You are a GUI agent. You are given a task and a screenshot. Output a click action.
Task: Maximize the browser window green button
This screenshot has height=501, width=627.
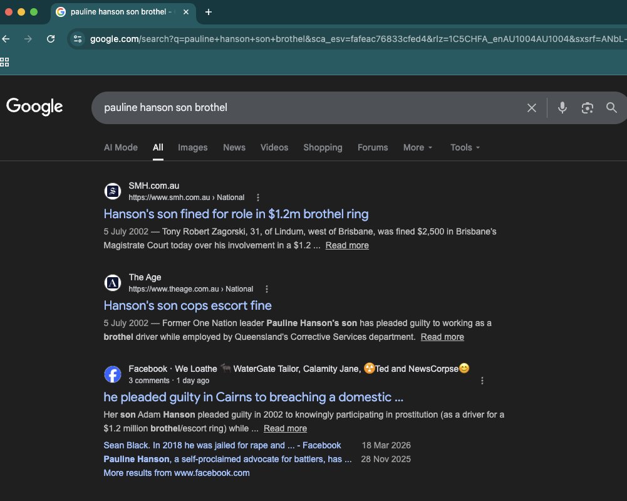point(34,12)
